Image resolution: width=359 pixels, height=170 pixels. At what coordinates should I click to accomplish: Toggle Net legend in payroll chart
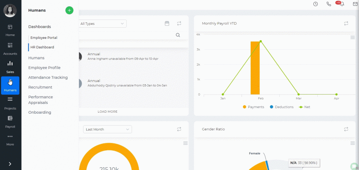coord(305,107)
